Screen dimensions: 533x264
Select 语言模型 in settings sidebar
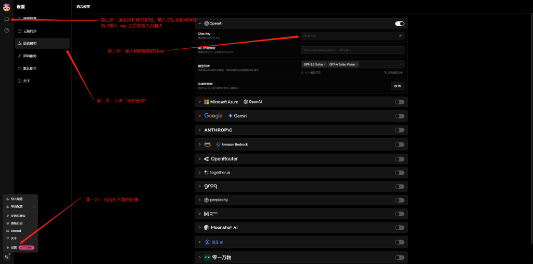pos(42,43)
